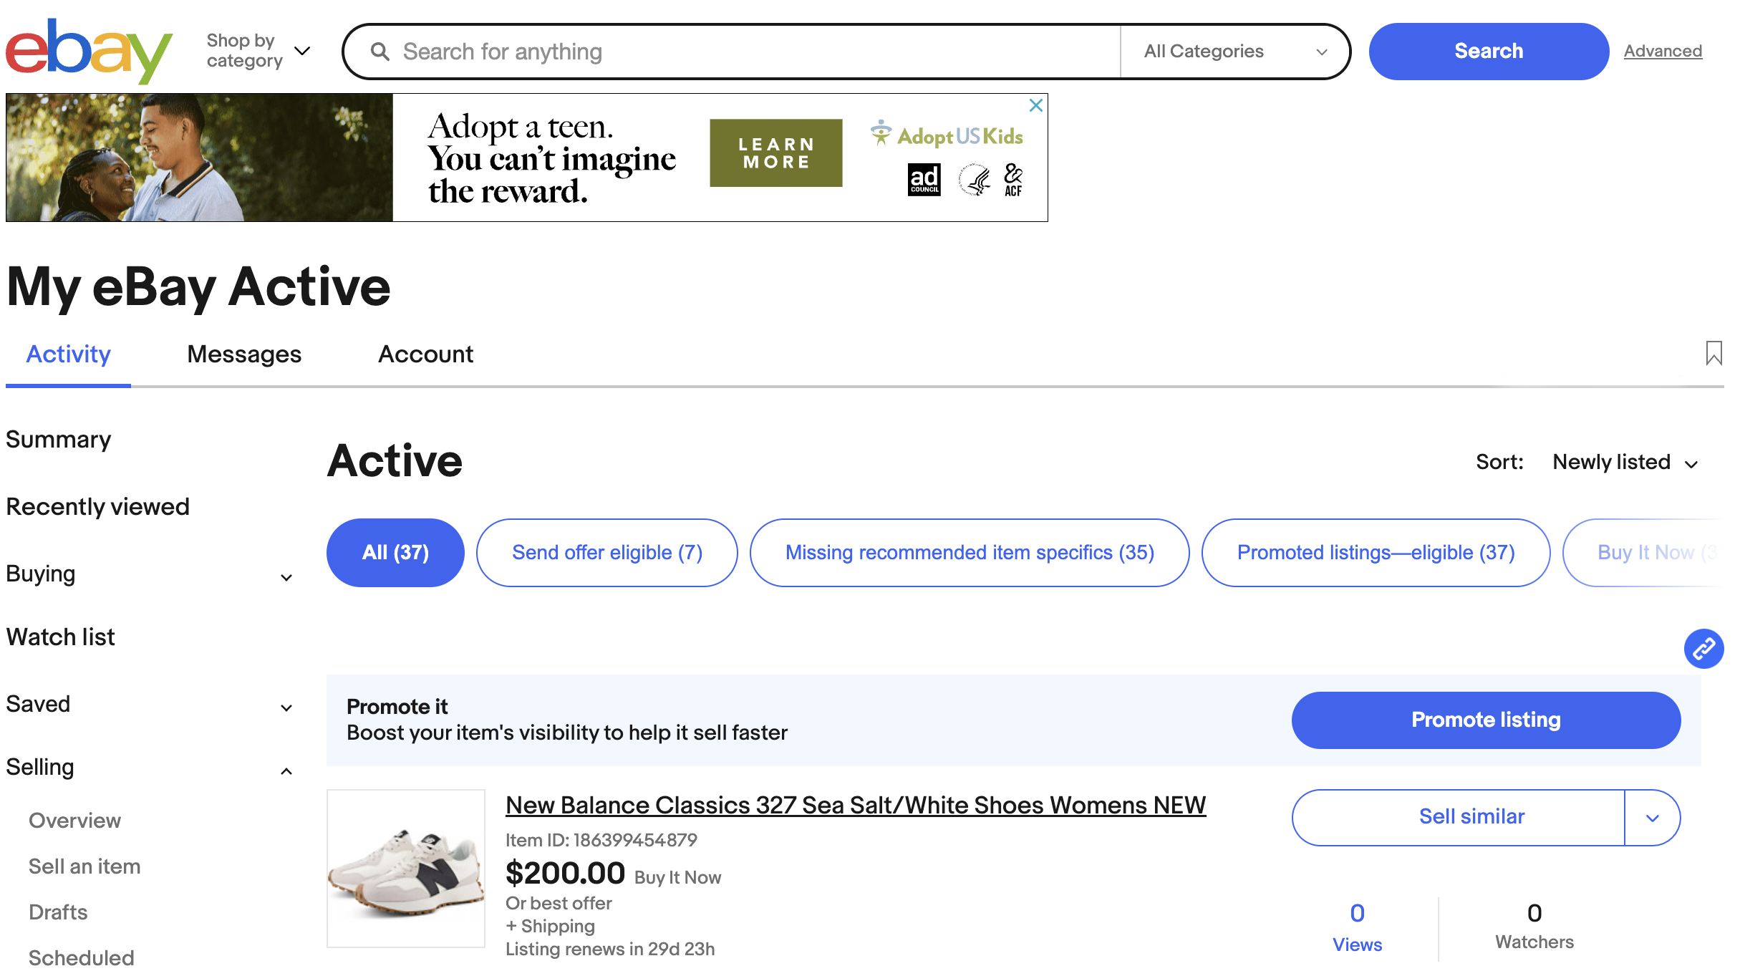Expand Shop by category menu
Image resolution: width=1740 pixels, height=971 pixels.
(258, 51)
